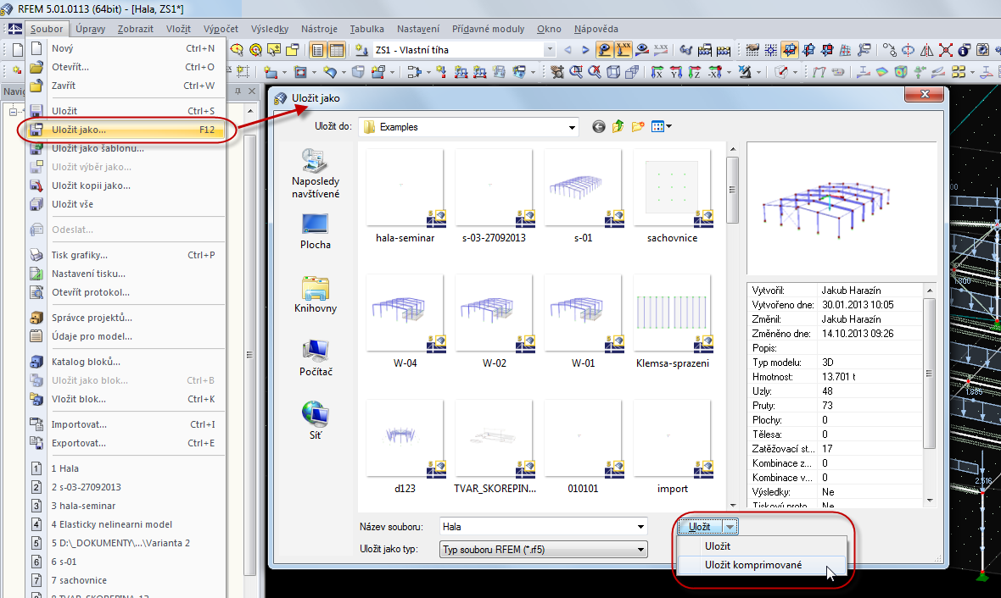
Task: Click the mirror tool icon
Action: pos(926,50)
